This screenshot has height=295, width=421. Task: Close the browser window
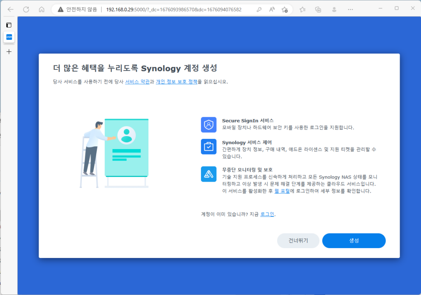tap(413, 9)
